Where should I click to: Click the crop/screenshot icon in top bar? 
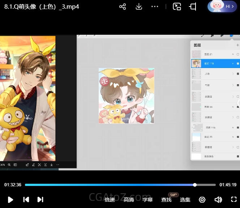point(193,7)
